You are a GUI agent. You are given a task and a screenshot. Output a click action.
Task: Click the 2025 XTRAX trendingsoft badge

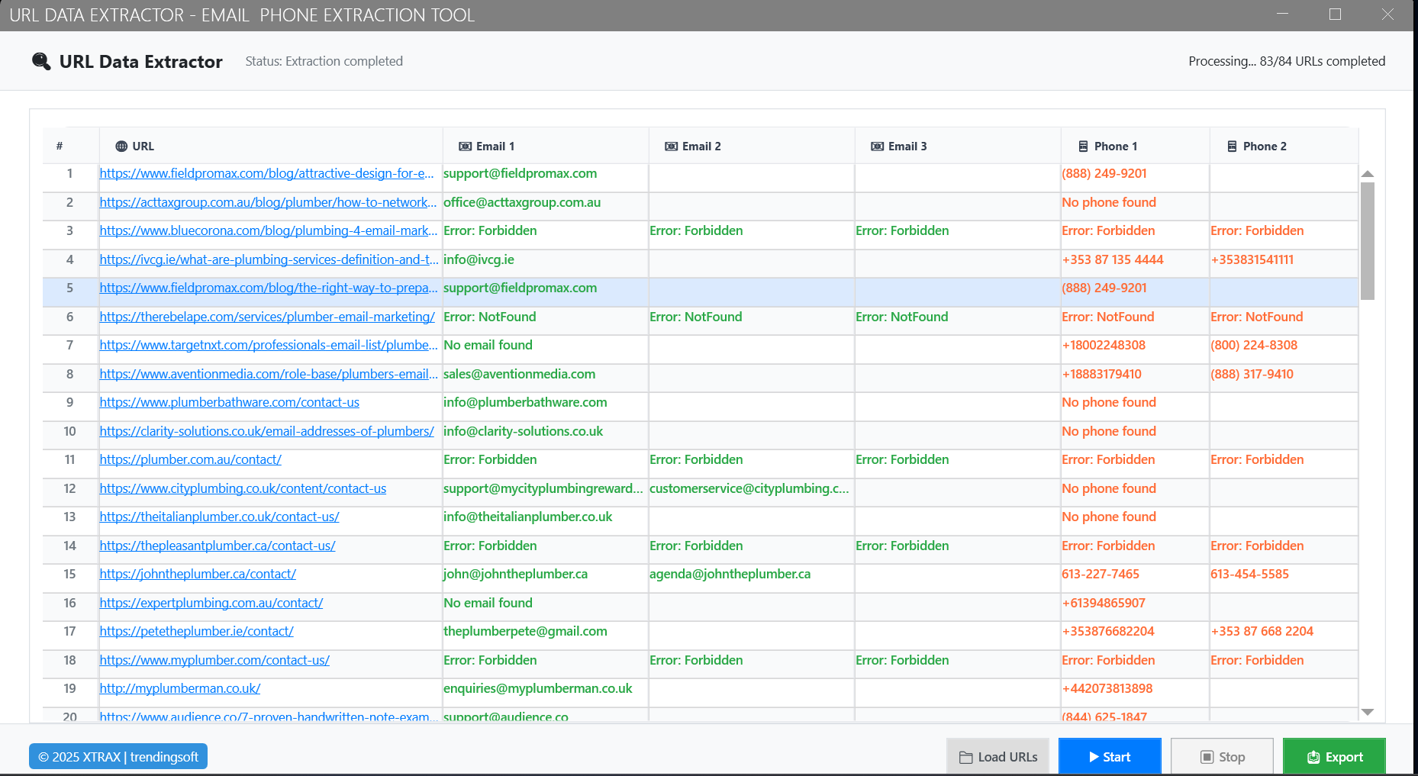pos(118,756)
